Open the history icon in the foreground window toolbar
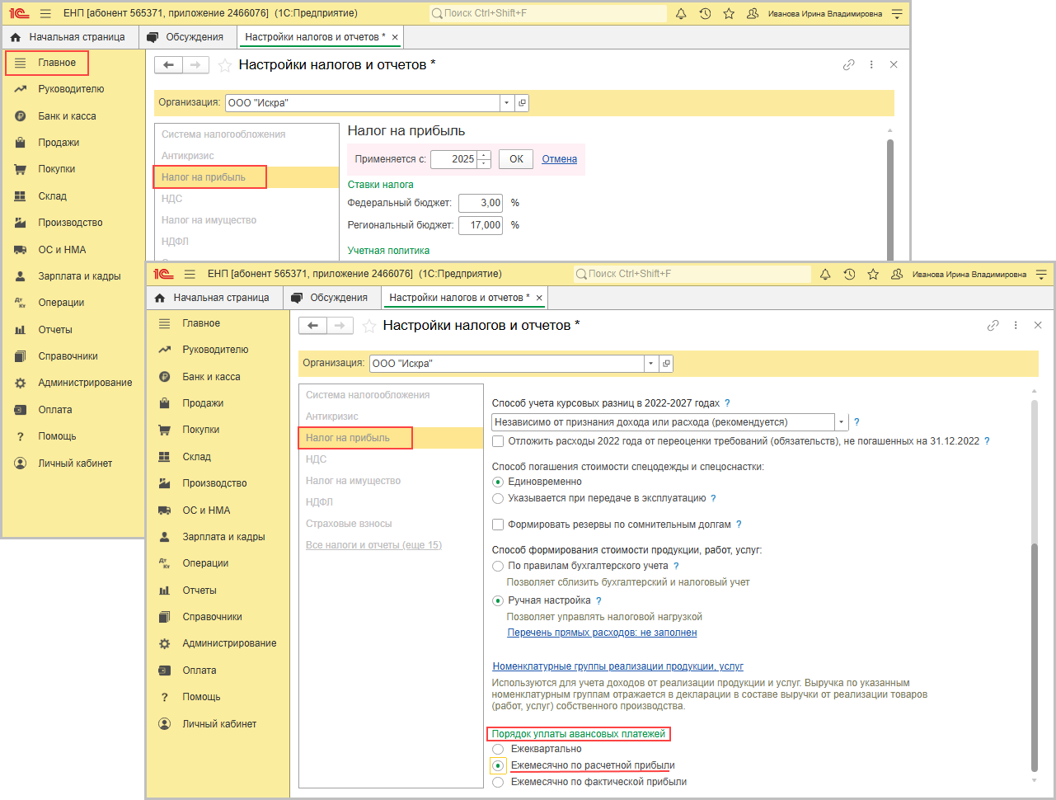1056x800 pixels. pos(849,275)
